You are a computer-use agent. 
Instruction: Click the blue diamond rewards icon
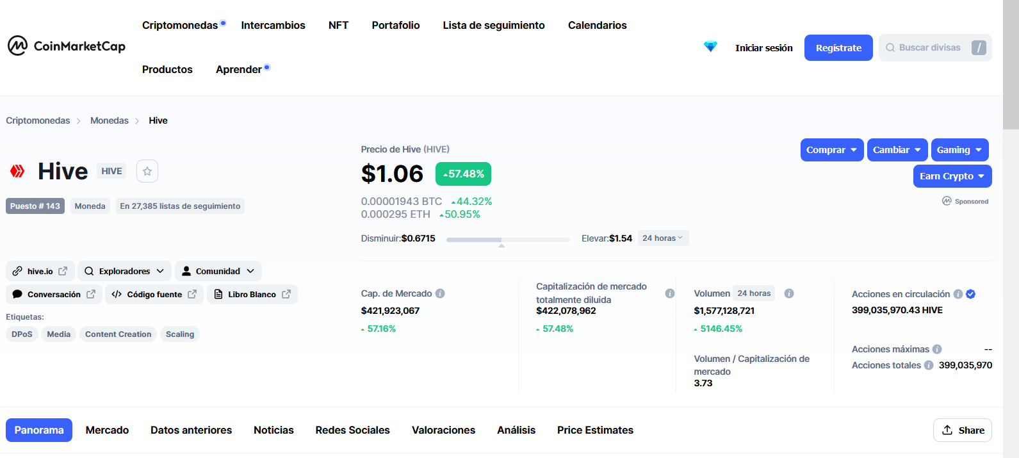(710, 47)
